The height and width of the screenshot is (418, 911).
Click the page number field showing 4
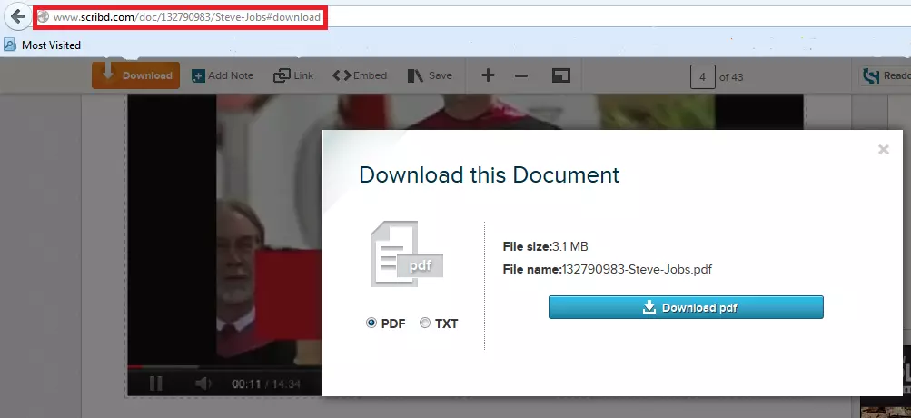(702, 76)
